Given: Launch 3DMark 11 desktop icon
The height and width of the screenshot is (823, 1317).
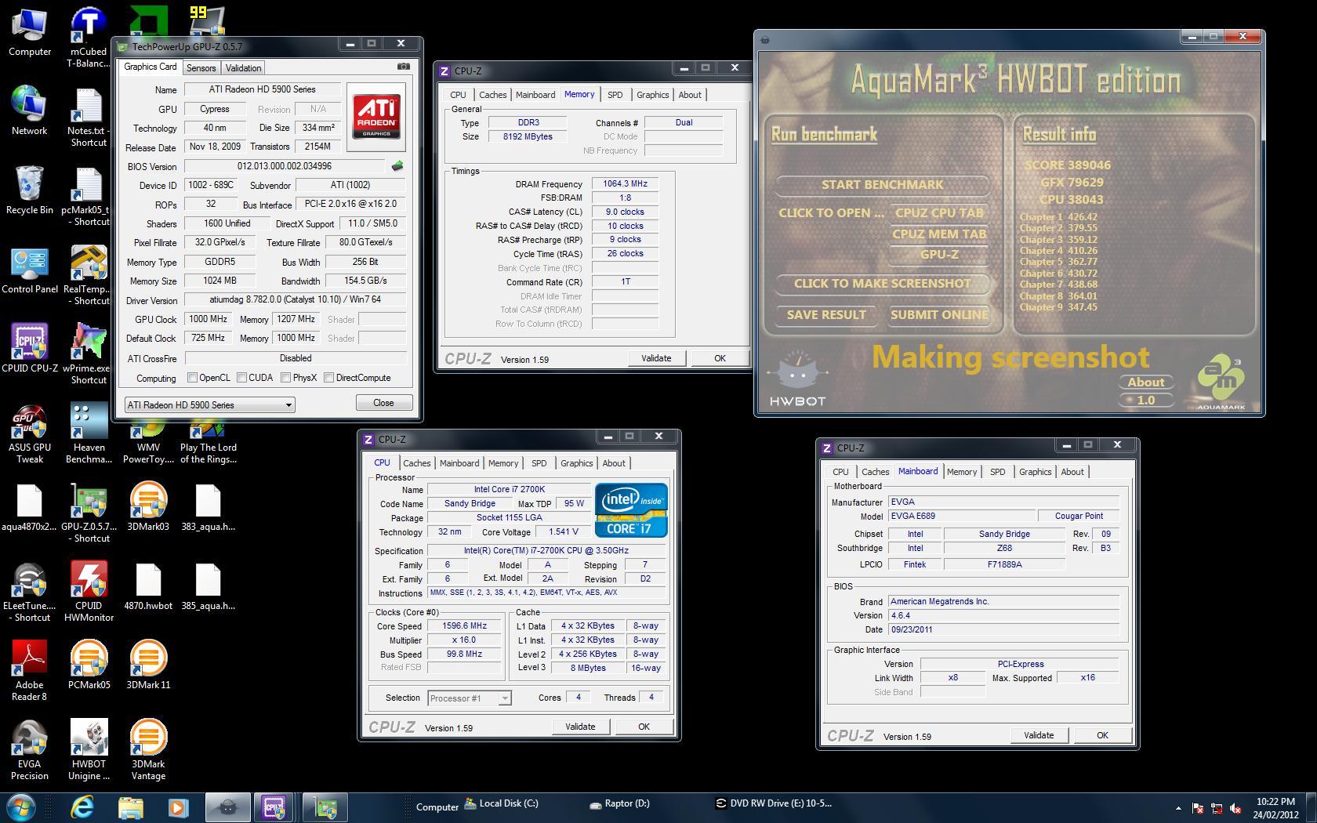Looking at the screenshot, I should point(148,665).
